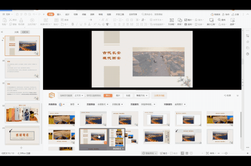Click the 整页 (Whole Page) button
This screenshot has width=251, height=166.
[108, 95]
